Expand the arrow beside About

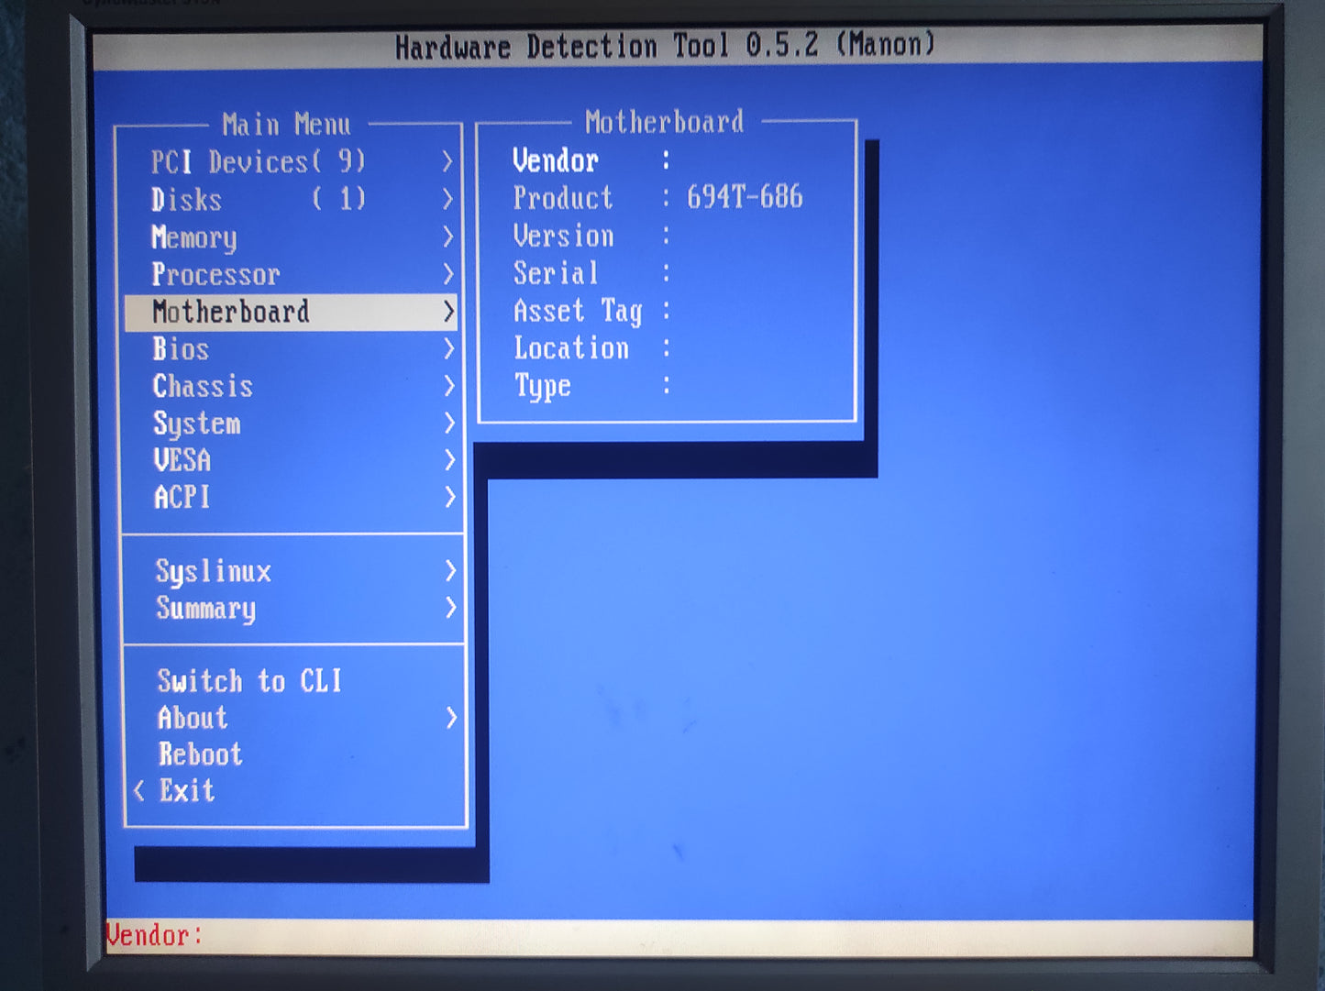pyautogui.click(x=450, y=718)
